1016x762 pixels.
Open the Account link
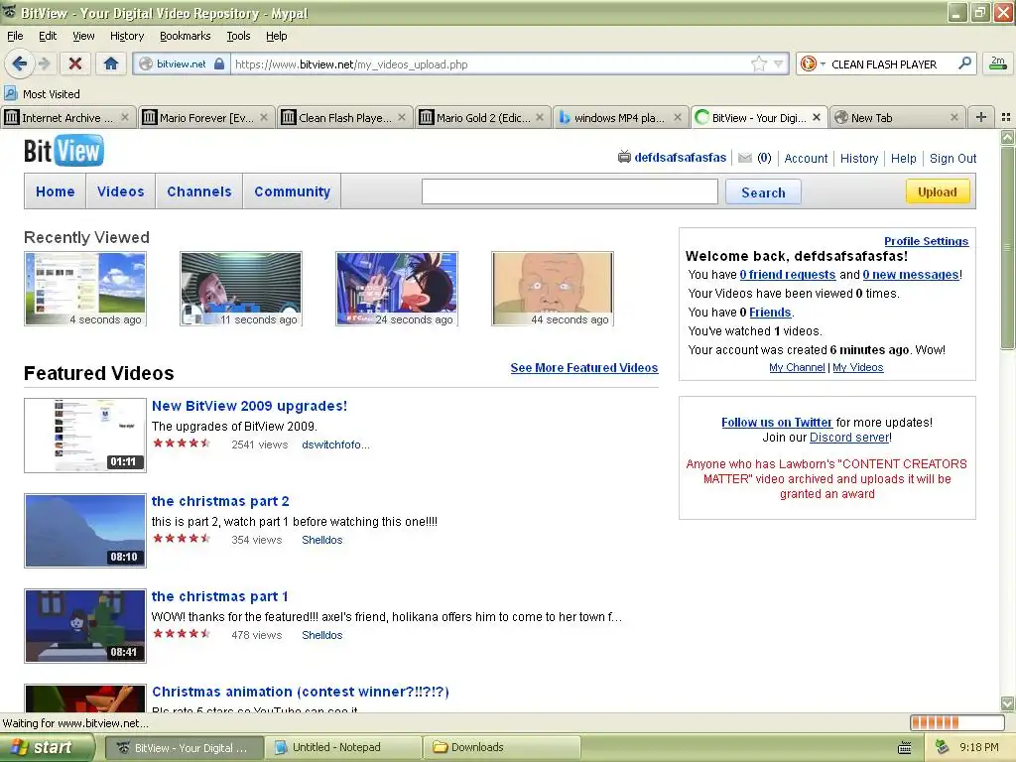pos(806,158)
